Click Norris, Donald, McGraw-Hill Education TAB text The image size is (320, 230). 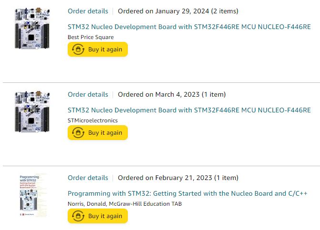point(124,204)
